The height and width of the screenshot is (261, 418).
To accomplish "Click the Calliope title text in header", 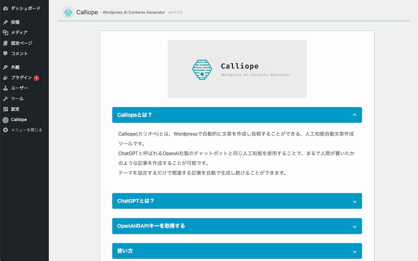I will [87, 12].
